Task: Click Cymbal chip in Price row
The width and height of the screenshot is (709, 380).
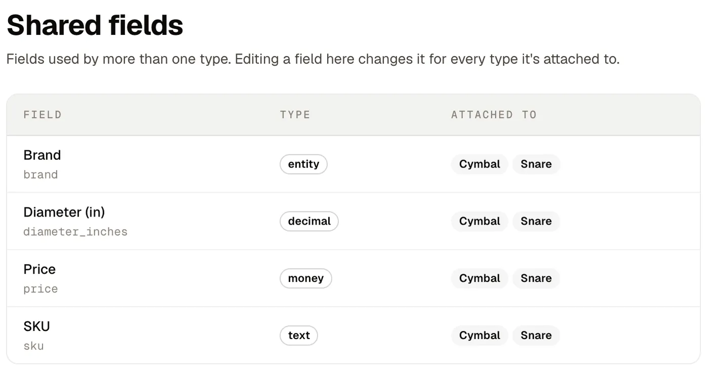Action: pos(480,278)
